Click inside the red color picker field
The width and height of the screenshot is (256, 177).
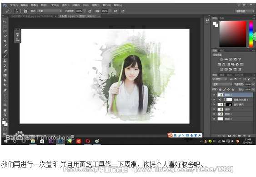point(233,34)
